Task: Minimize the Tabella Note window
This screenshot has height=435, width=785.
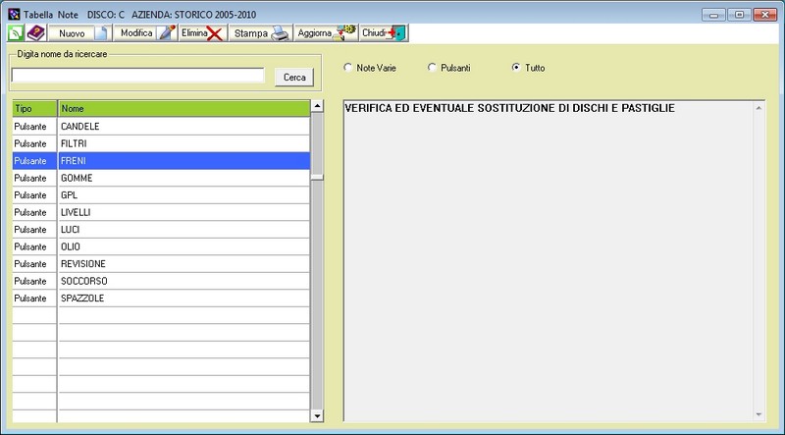Action: (713, 15)
